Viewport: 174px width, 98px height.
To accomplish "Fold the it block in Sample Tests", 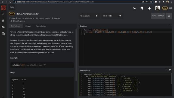I will pos(83,76).
